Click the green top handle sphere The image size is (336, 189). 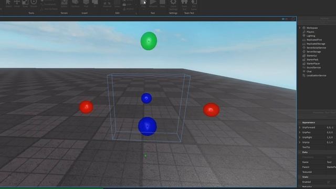[x=149, y=41]
